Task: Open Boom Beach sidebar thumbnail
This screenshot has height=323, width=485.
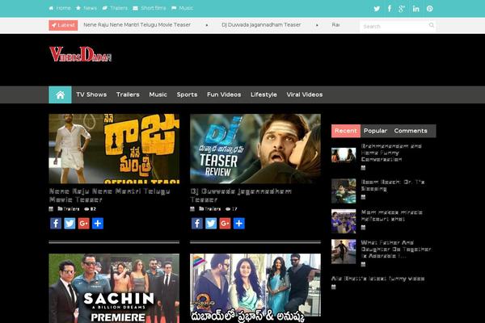Action: (x=344, y=191)
